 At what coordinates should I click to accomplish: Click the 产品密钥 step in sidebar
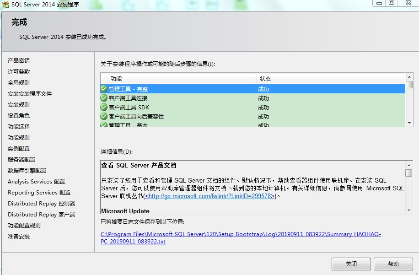tap(18, 61)
